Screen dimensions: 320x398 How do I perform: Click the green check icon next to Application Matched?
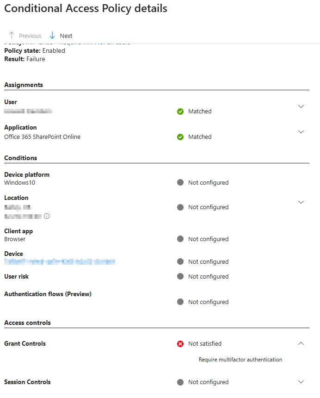180,137
